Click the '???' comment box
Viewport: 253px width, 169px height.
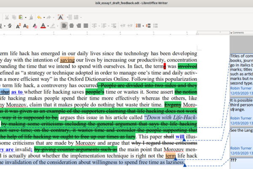241,164
